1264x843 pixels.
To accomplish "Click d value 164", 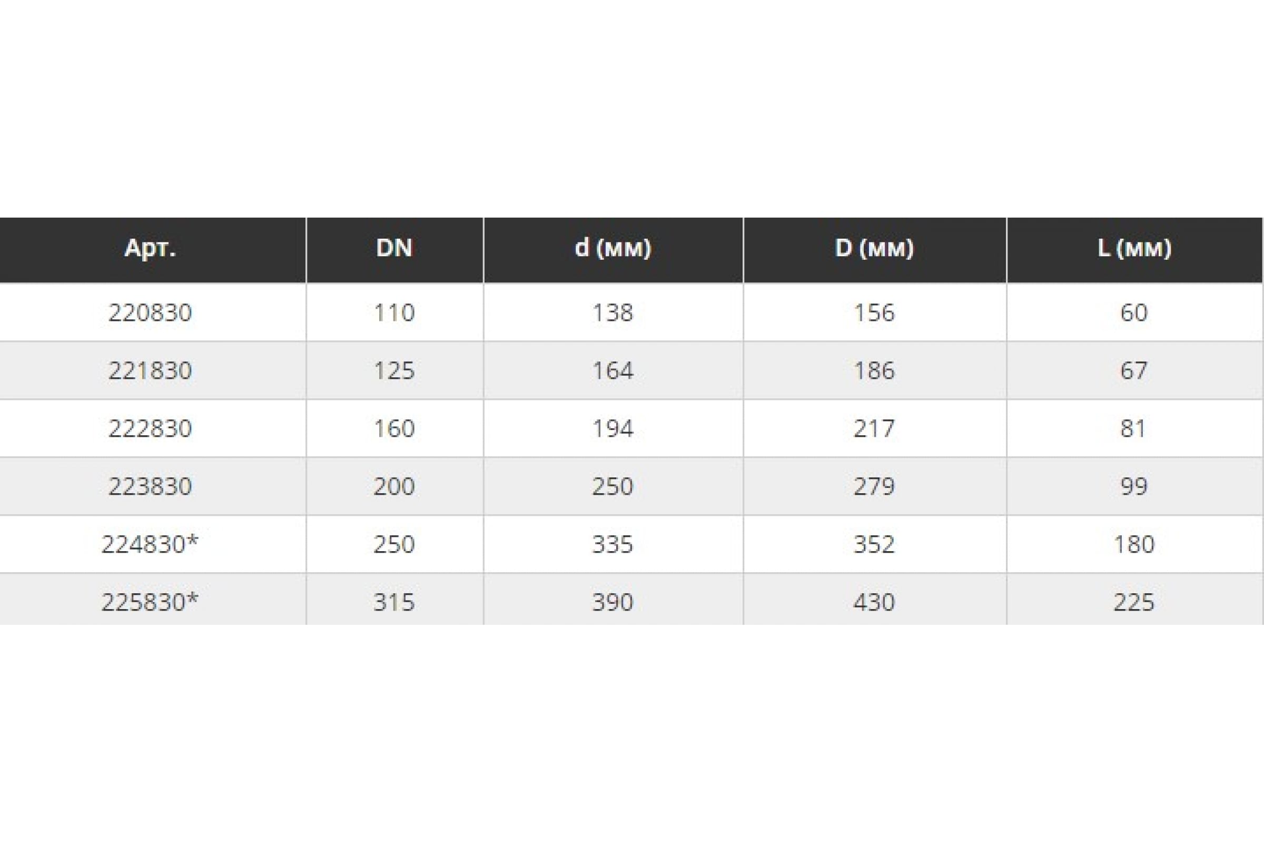I will click(613, 370).
